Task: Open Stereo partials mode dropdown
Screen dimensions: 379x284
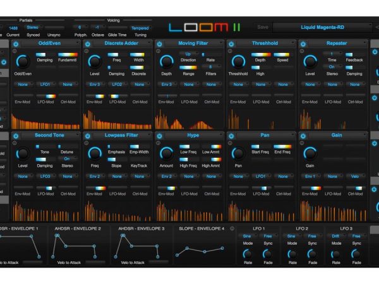Action: pos(33,27)
